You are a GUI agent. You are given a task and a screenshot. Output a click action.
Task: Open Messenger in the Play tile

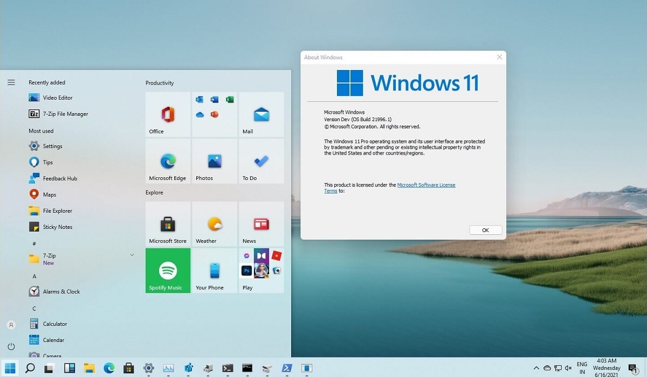click(x=247, y=256)
